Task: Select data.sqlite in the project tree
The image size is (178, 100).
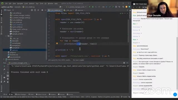Action: tap(15, 41)
